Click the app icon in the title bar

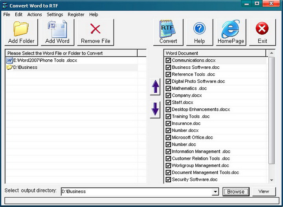(5, 5)
